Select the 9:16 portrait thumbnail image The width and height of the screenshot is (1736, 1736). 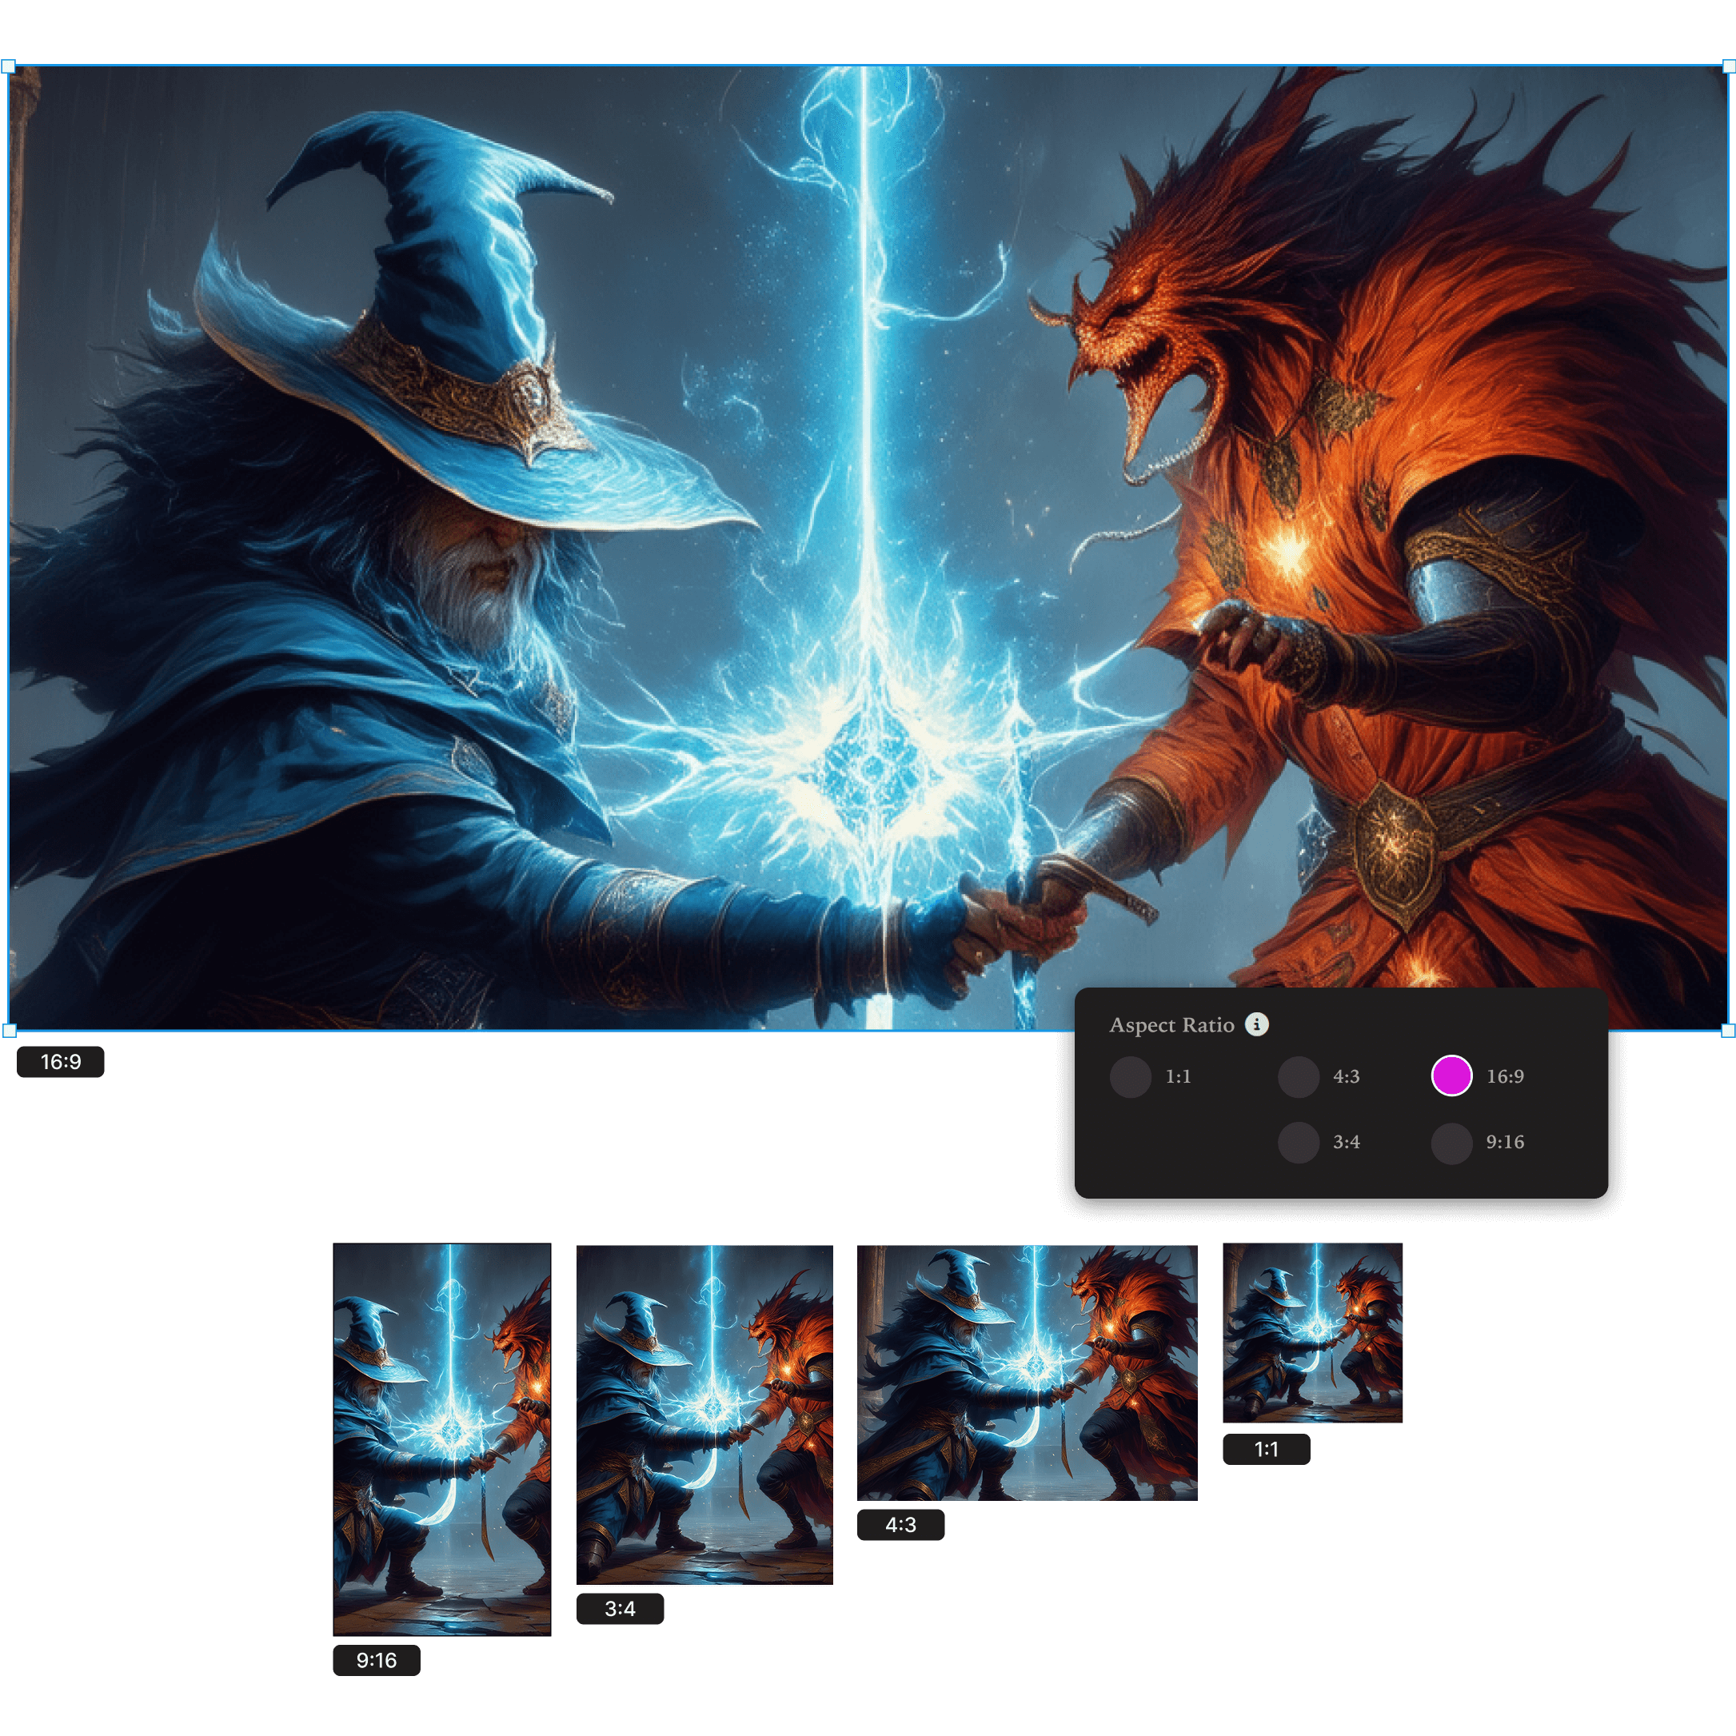coord(441,1439)
